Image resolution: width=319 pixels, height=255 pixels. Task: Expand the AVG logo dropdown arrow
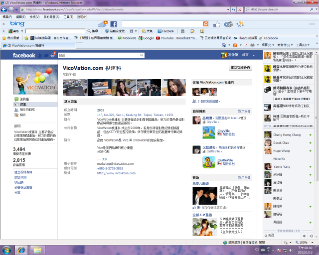click(x=22, y=31)
